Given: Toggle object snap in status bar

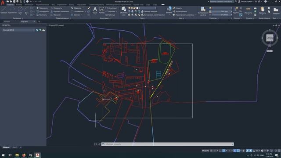Looking at the screenshot, I should click(x=238, y=151).
